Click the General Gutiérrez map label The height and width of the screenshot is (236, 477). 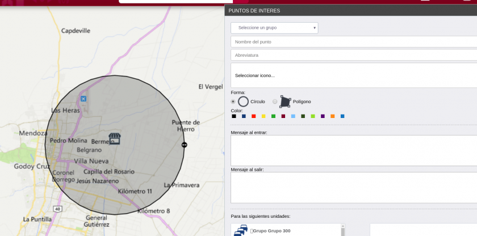click(x=97, y=221)
